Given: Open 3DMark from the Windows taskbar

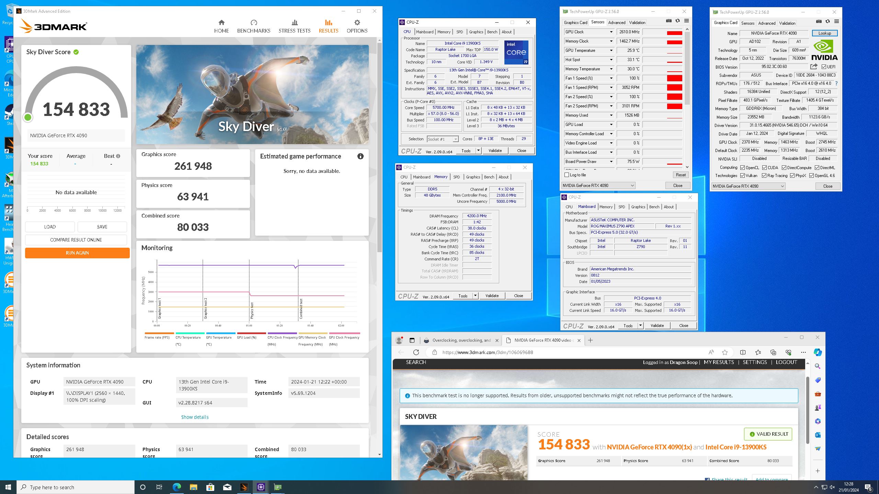Looking at the screenshot, I should pyautogui.click(x=244, y=487).
